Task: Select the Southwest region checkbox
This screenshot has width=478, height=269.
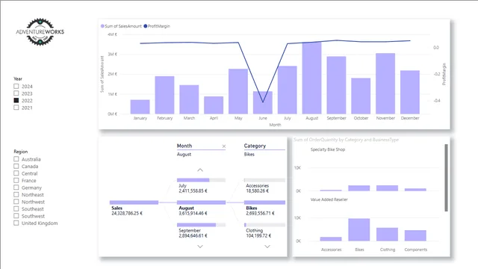Action: pos(16,216)
